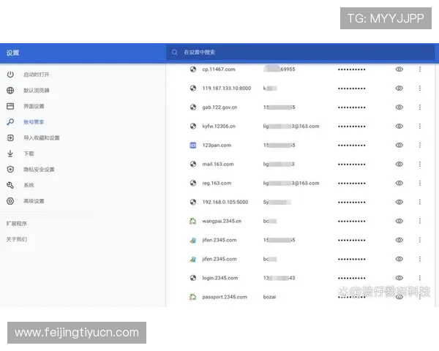The height and width of the screenshot is (351, 439).
Task: Reveal password for 192.168.0.105:5000
Action: click(399, 202)
